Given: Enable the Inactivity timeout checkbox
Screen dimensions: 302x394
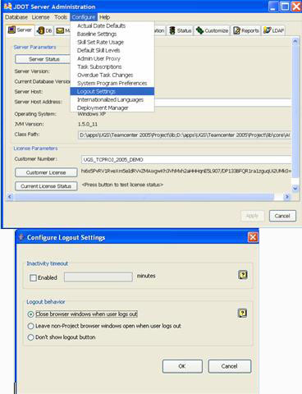Looking at the screenshot, I should [33, 277].
